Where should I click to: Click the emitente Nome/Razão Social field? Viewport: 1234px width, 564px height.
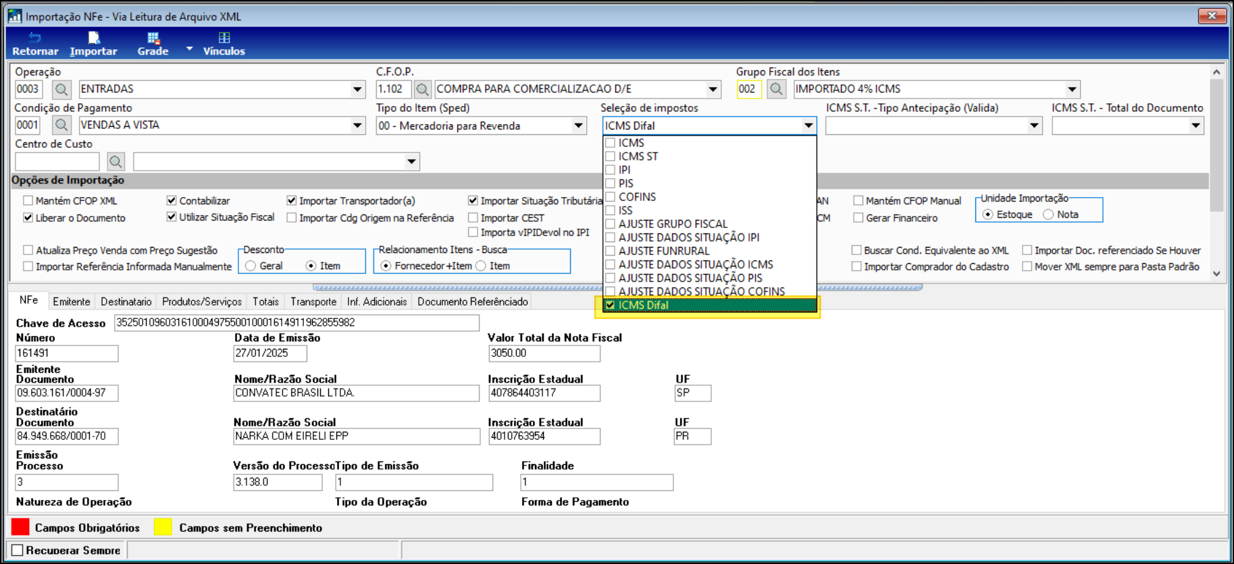click(x=357, y=393)
